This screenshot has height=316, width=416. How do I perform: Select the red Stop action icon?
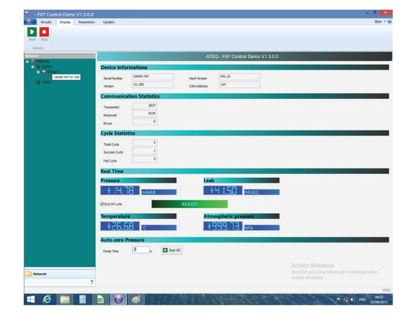[44, 32]
